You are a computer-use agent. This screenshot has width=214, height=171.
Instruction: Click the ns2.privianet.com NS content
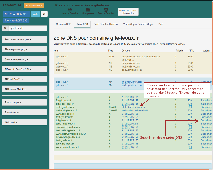point(131,66)
